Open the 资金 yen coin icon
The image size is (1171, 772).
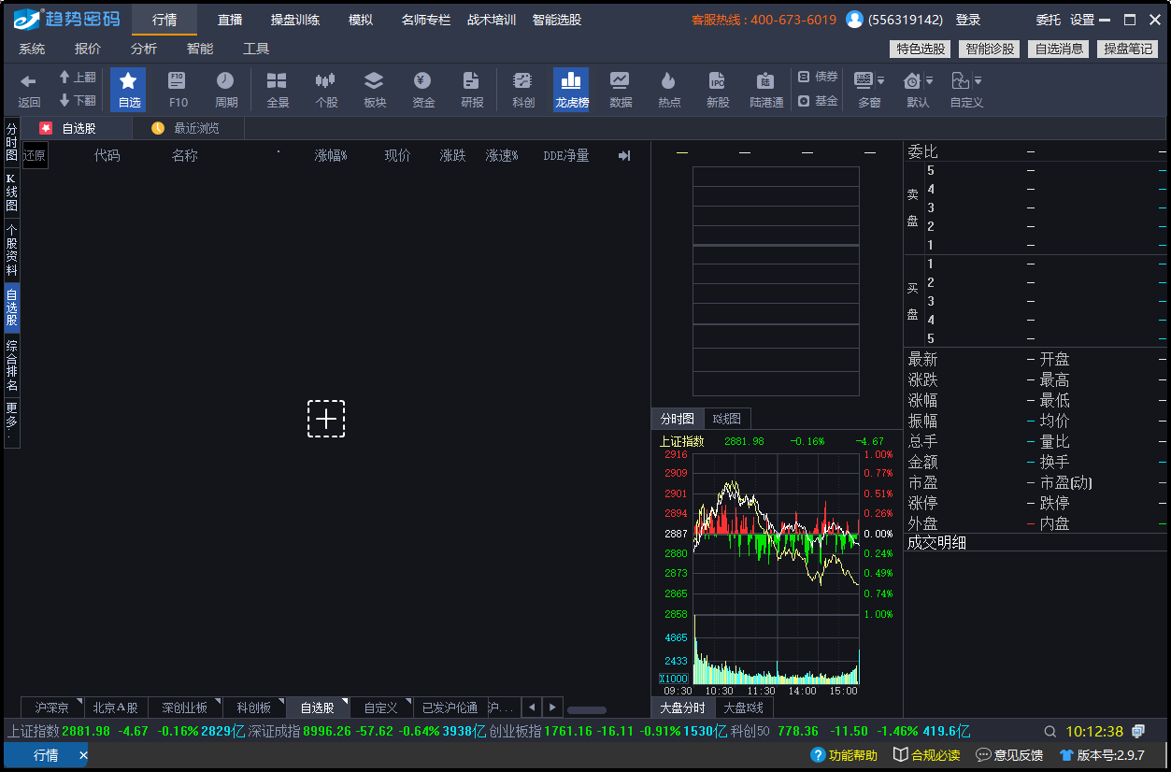(x=422, y=80)
